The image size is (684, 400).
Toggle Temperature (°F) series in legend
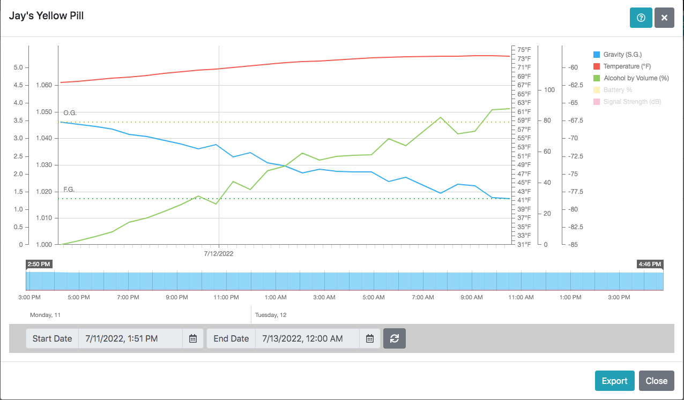[x=627, y=66]
